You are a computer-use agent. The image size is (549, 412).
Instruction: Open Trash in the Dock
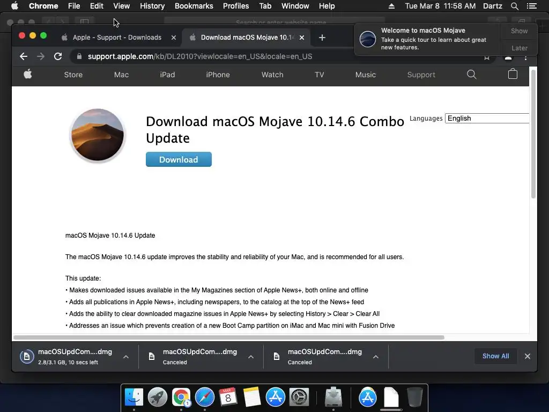(x=415, y=398)
